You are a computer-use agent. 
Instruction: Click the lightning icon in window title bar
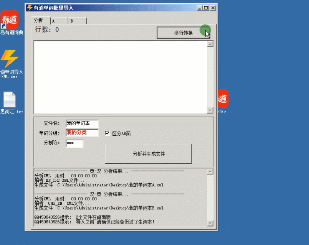pos(29,8)
